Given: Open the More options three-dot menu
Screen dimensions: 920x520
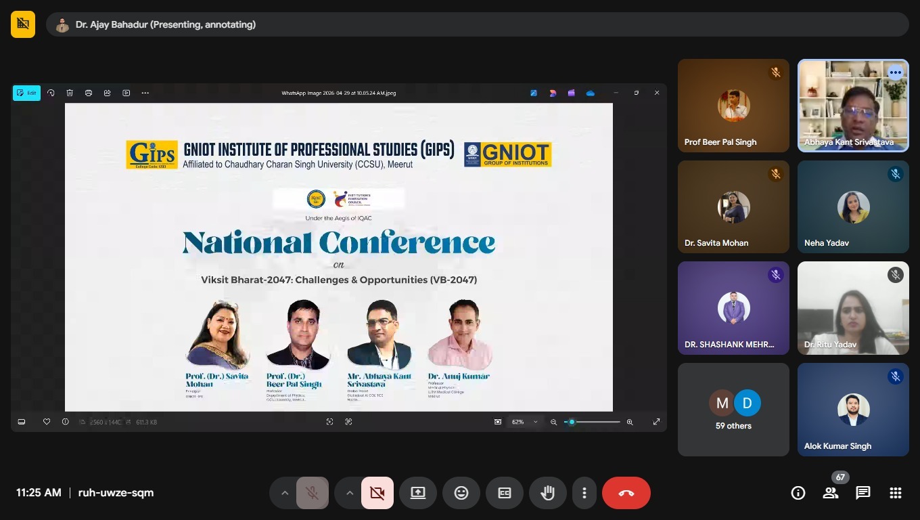Looking at the screenshot, I should [584, 493].
